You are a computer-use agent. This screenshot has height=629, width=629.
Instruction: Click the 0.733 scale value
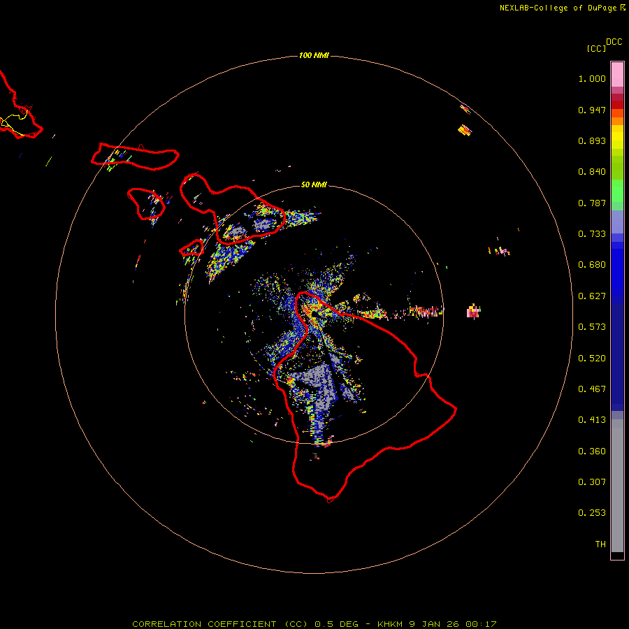coord(592,234)
